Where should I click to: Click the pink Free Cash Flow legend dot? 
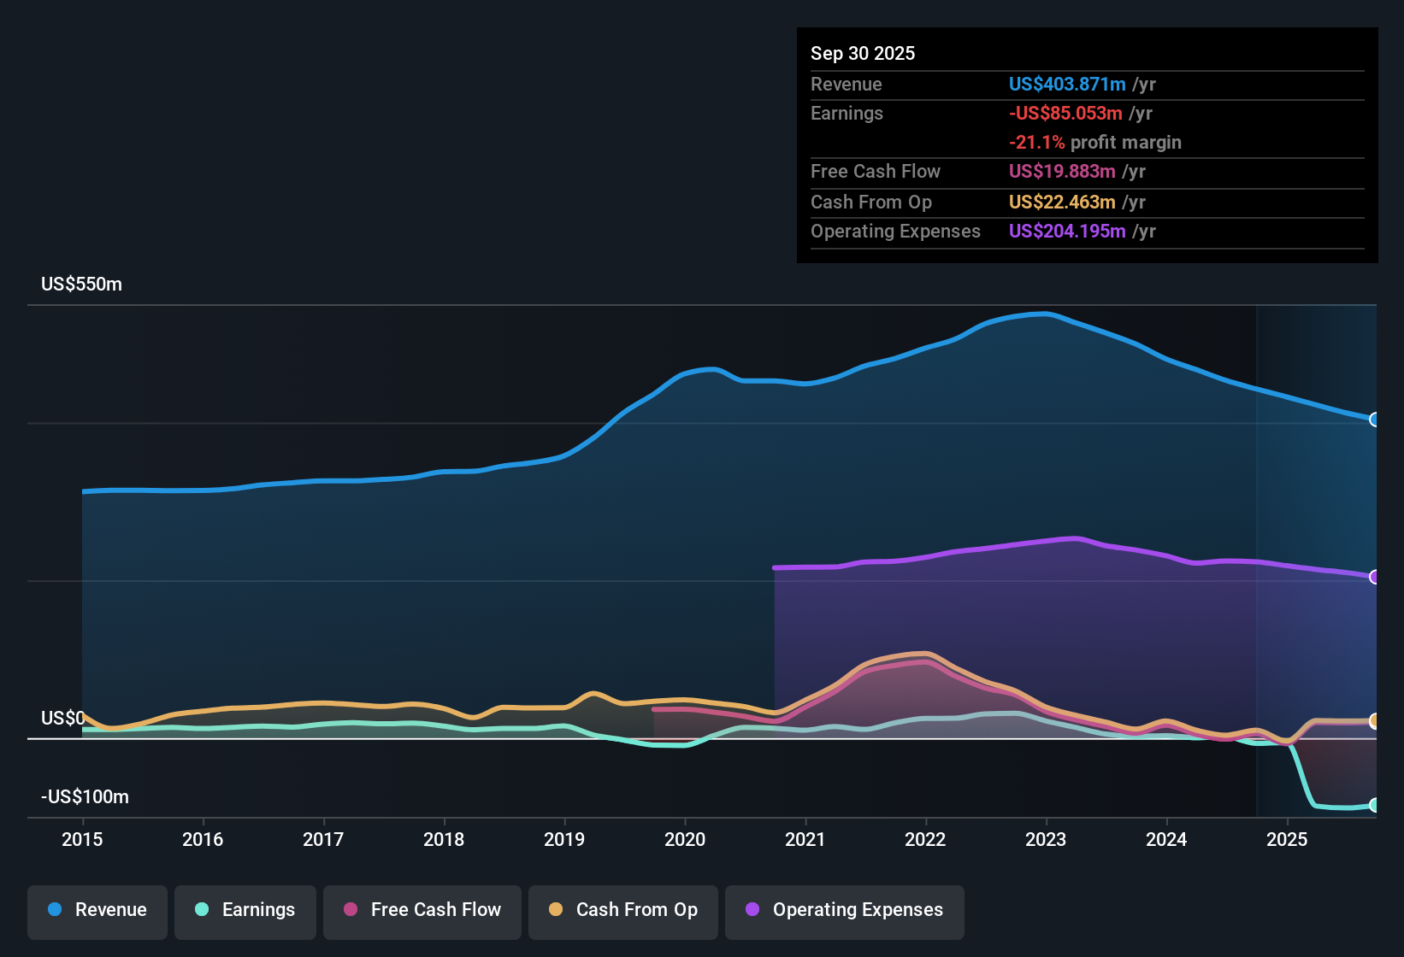tap(349, 910)
